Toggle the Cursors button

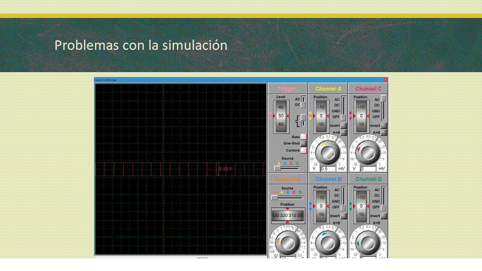coord(303,150)
